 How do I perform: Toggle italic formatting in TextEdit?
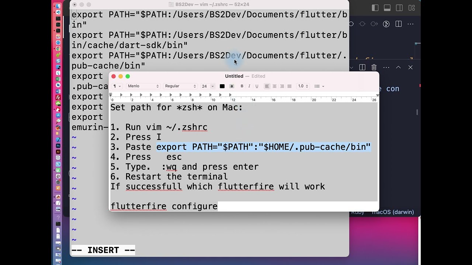(249, 86)
